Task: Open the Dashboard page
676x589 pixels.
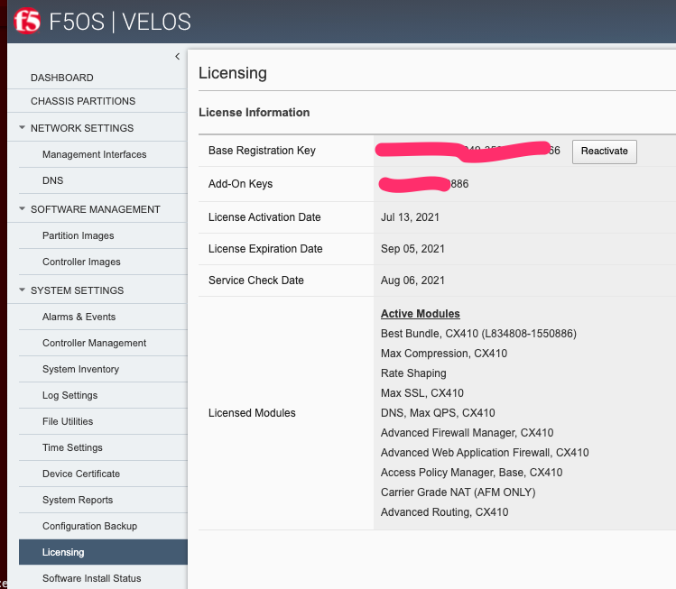Action: click(x=62, y=78)
